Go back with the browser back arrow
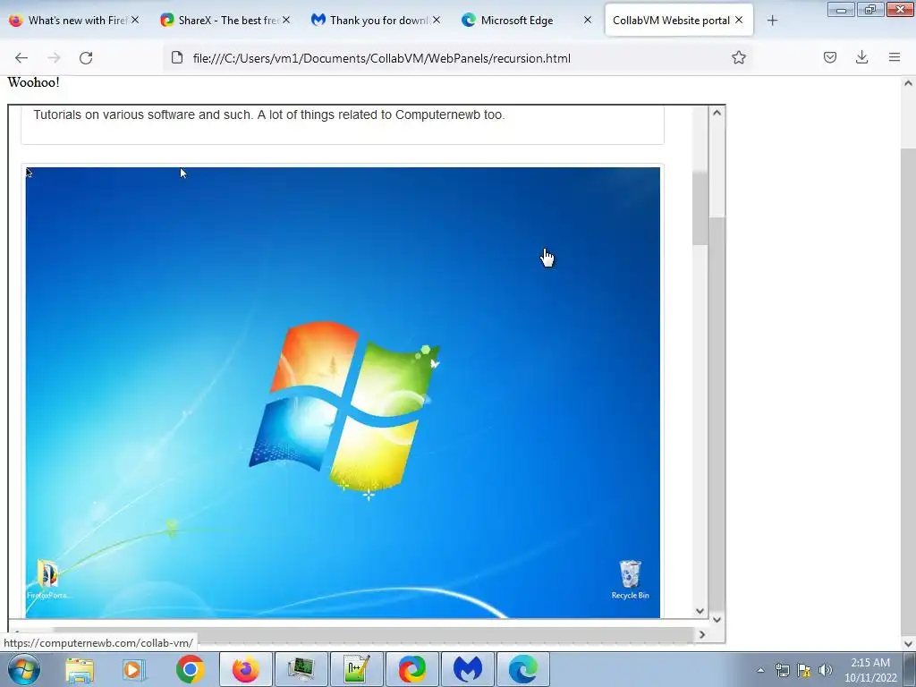This screenshot has width=916, height=687. click(21, 58)
